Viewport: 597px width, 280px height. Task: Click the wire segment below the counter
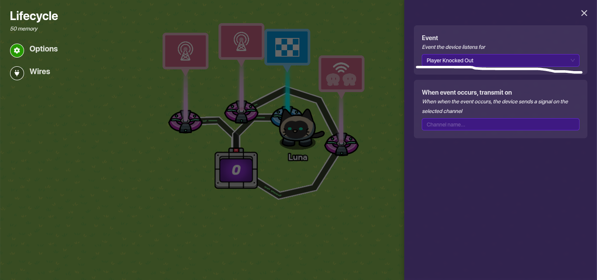tap(280, 194)
